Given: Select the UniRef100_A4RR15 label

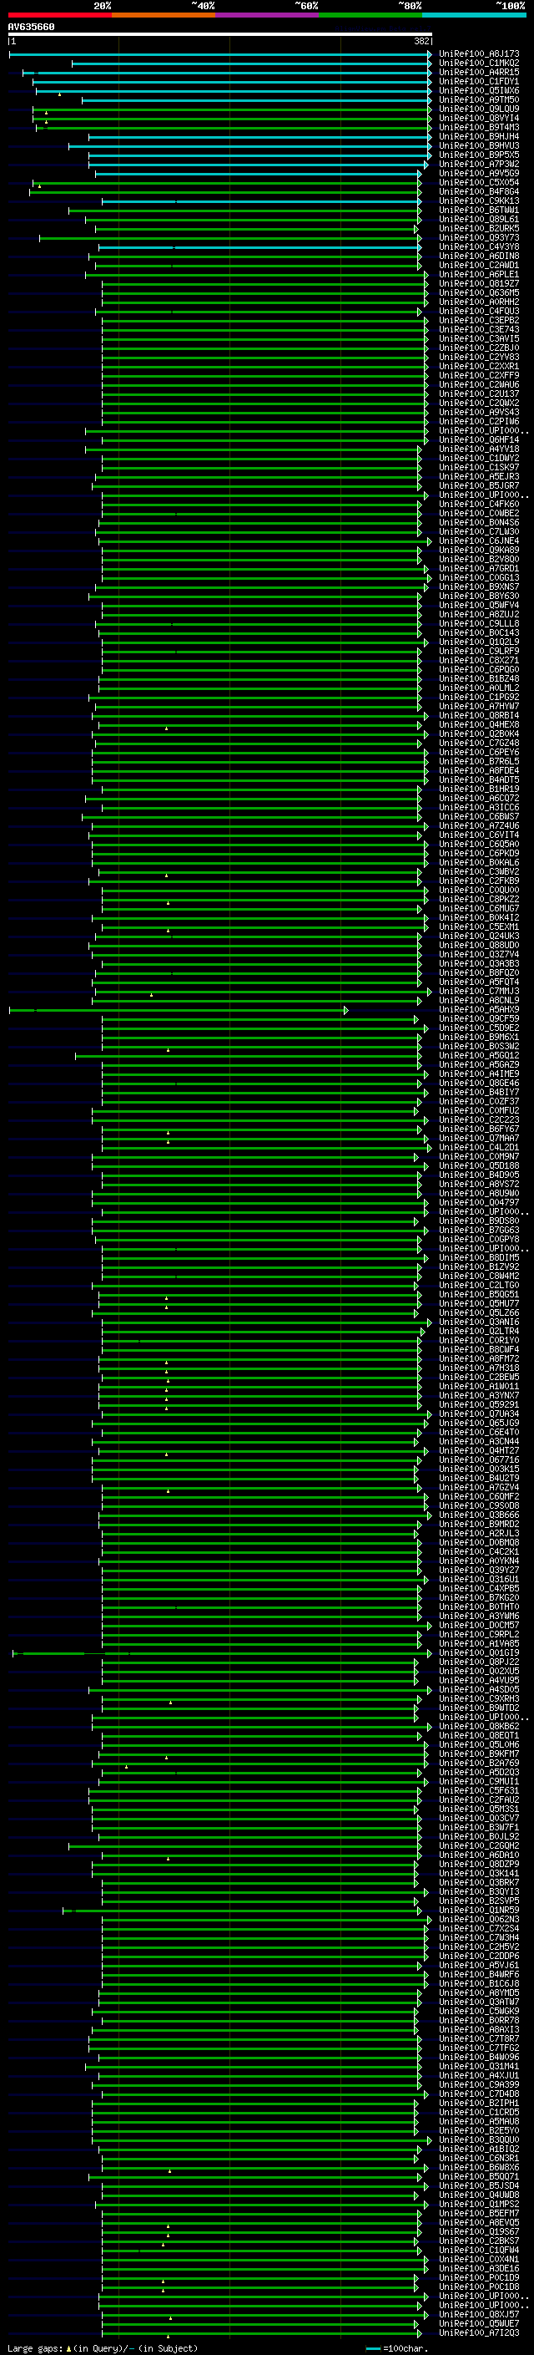Looking at the screenshot, I should [479, 72].
